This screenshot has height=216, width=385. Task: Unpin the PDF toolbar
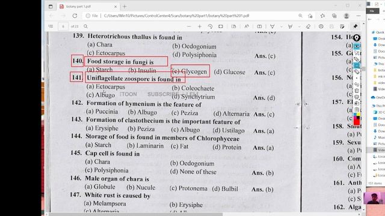(x=356, y=26)
